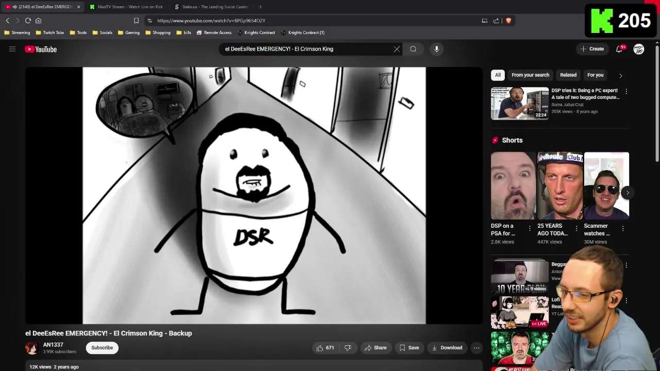Open the Streaming bookmarks folder

[17, 32]
